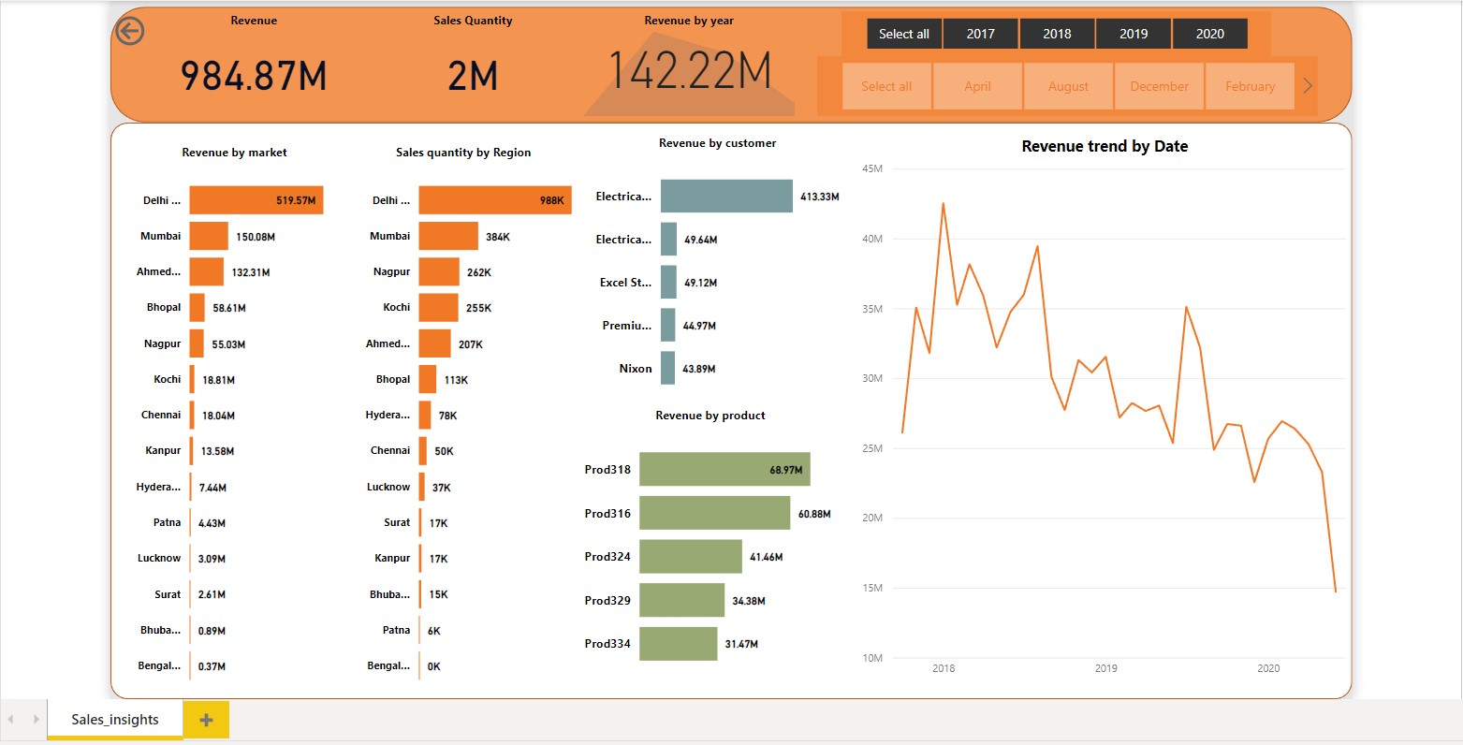
Task: Click the right page navigation arrow
Action: pyautogui.click(x=37, y=719)
